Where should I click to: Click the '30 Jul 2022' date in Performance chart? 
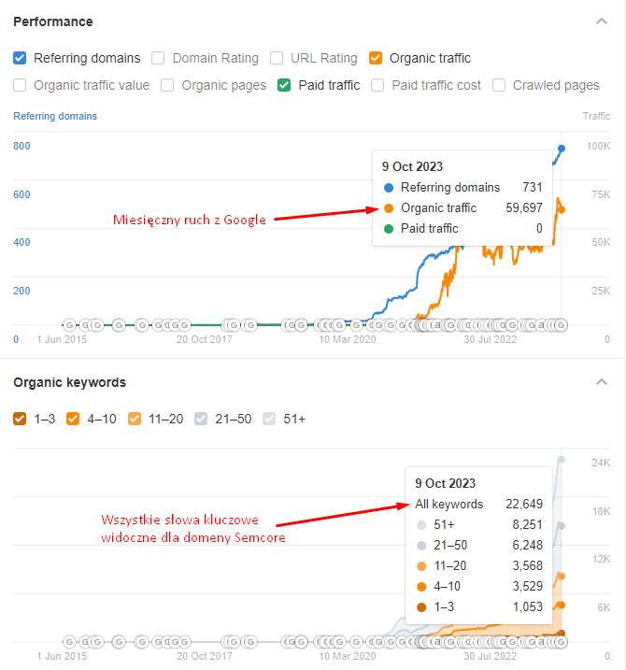tap(491, 340)
